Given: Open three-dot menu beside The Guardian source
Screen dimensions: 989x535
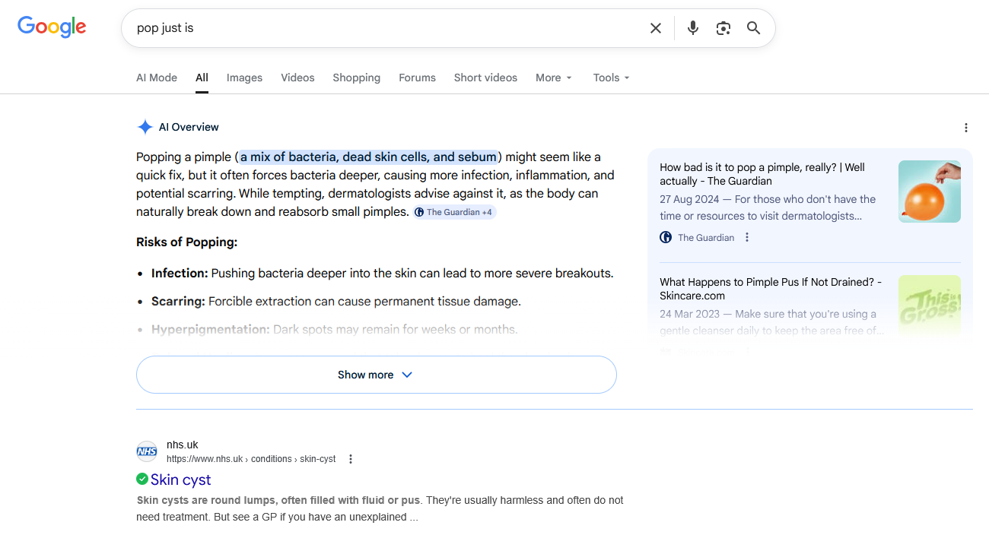Looking at the screenshot, I should pos(747,237).
